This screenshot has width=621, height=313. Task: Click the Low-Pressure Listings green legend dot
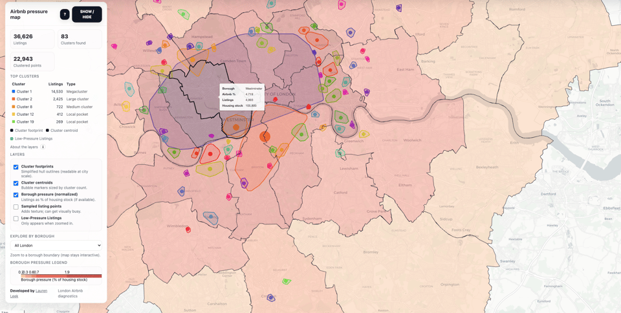point(12,138)
